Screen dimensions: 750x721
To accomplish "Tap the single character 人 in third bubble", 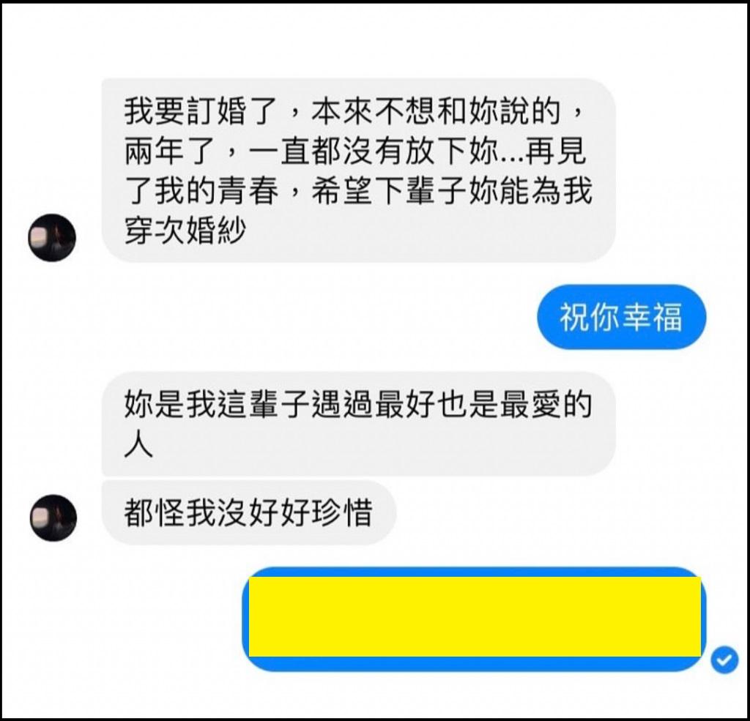I will click(x=138, y=444).
